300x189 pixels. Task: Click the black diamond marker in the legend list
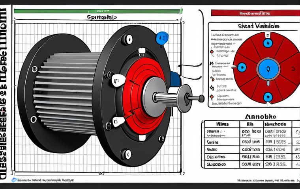(212, 88)
